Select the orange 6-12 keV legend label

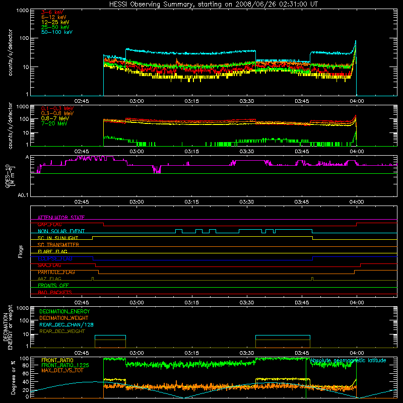[54, 17]
